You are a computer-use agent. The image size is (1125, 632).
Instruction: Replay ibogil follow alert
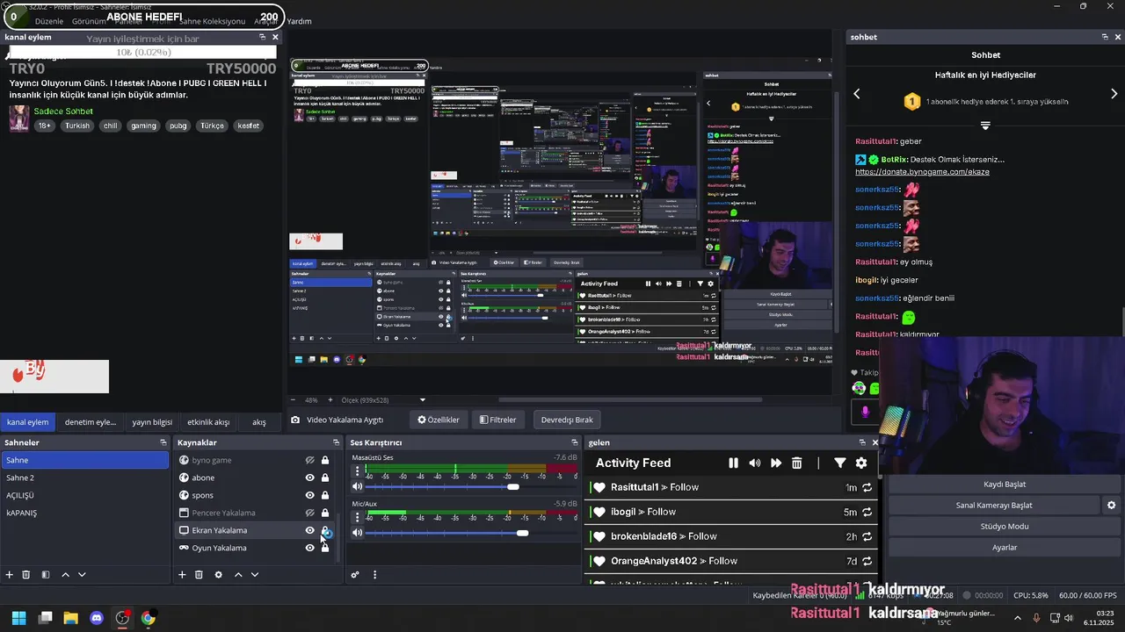867,512
